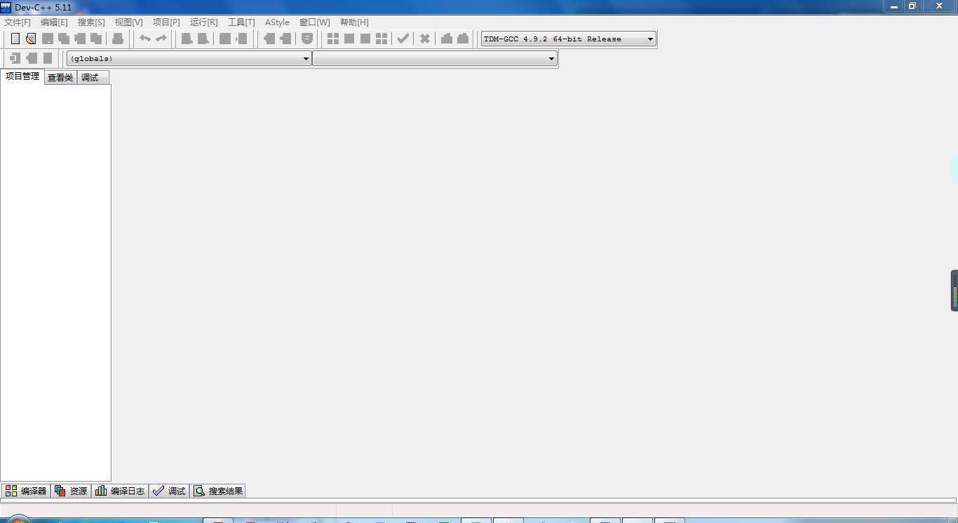958x523 pixels.
Task: Open a file or project
Action: click(x=31, y=39)
